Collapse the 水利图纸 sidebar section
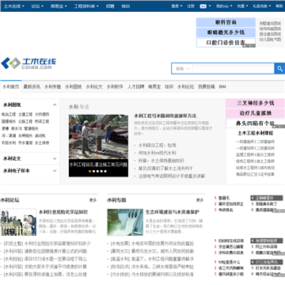The width and height of the screenshot is (285, 285). click(x=55, y=105)
